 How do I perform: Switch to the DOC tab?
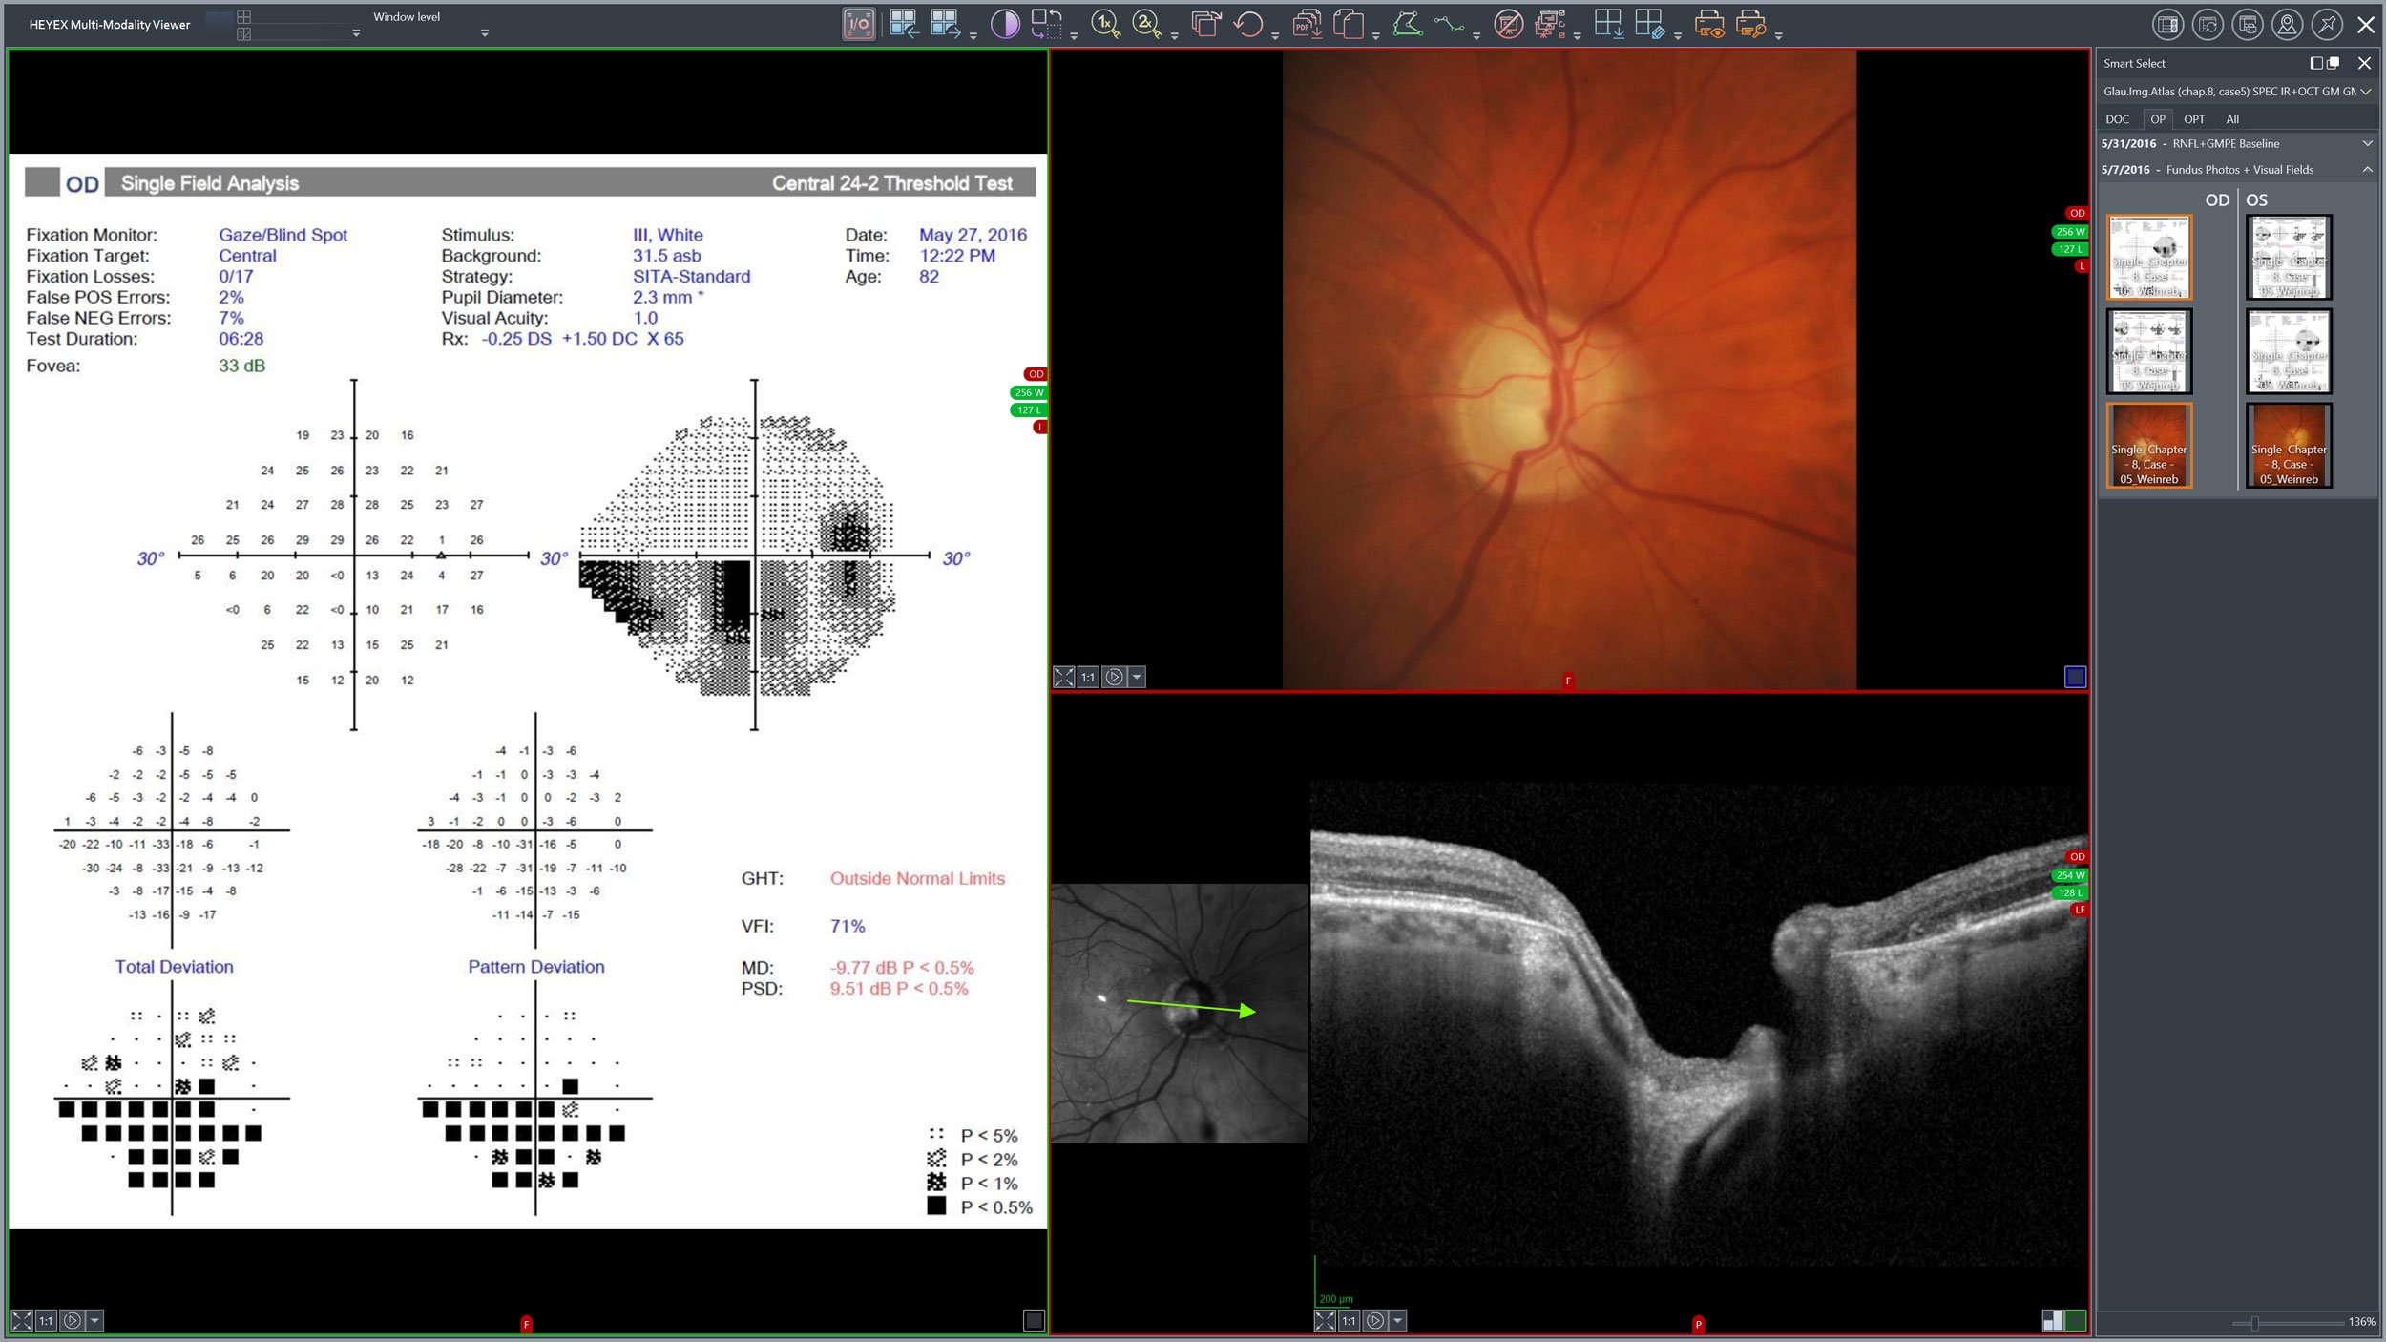(2117, 119)
